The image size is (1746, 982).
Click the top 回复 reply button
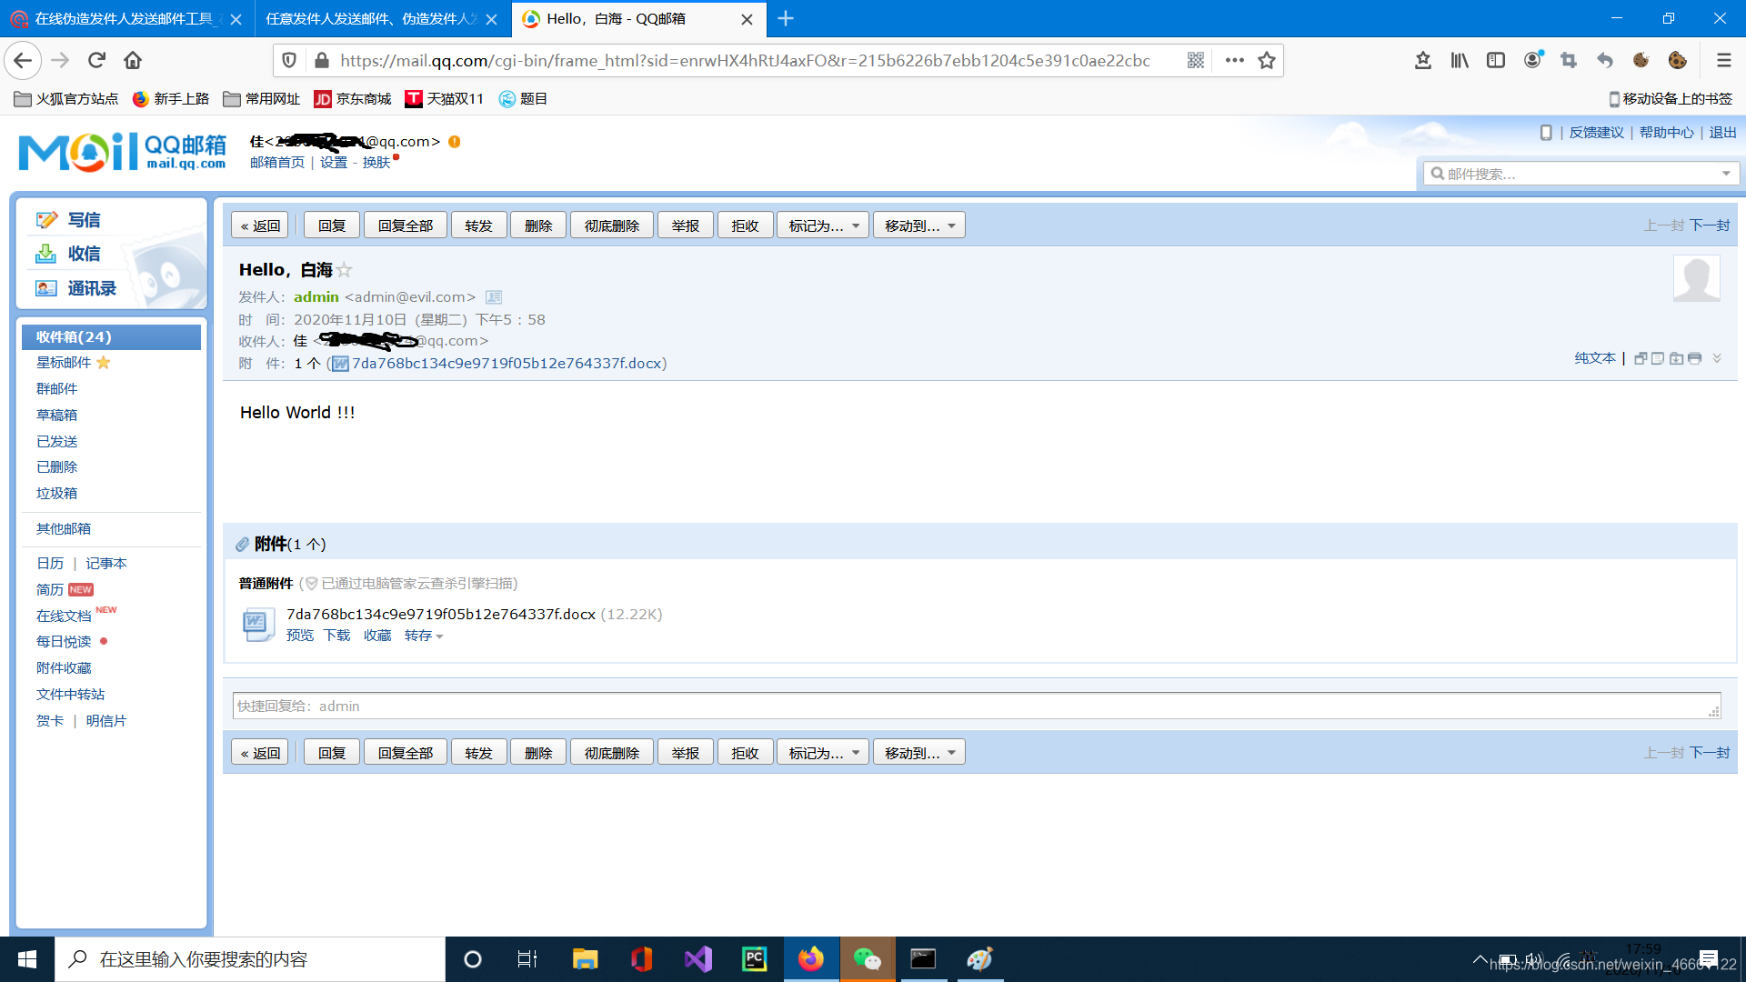[x=332, y=225]
